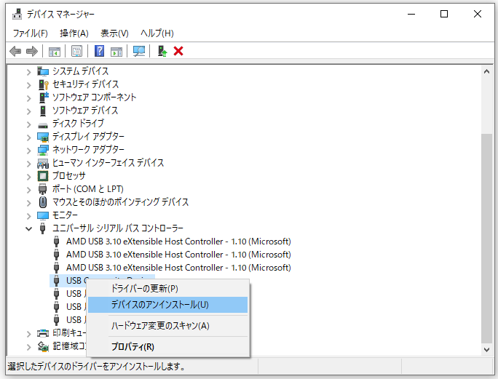Expand the ネットワーク アダプター node
This screenshot has height=379, width=498.
tap(29, 151)
